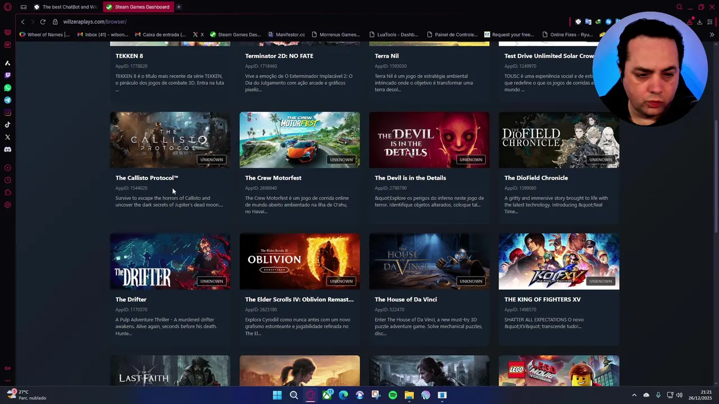This screenshot has height=404, width=719.
Task: Open Wheel of Names bookmark
Action: click(44, 34)
